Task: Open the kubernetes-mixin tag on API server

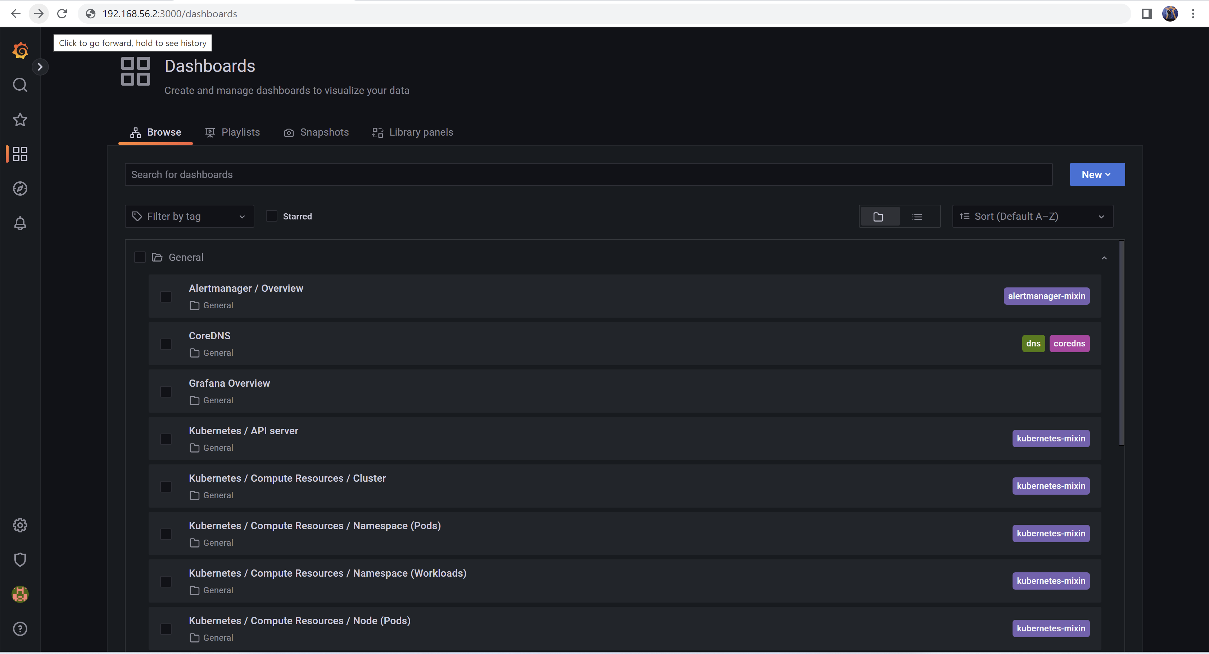Action: [1051, 438]
